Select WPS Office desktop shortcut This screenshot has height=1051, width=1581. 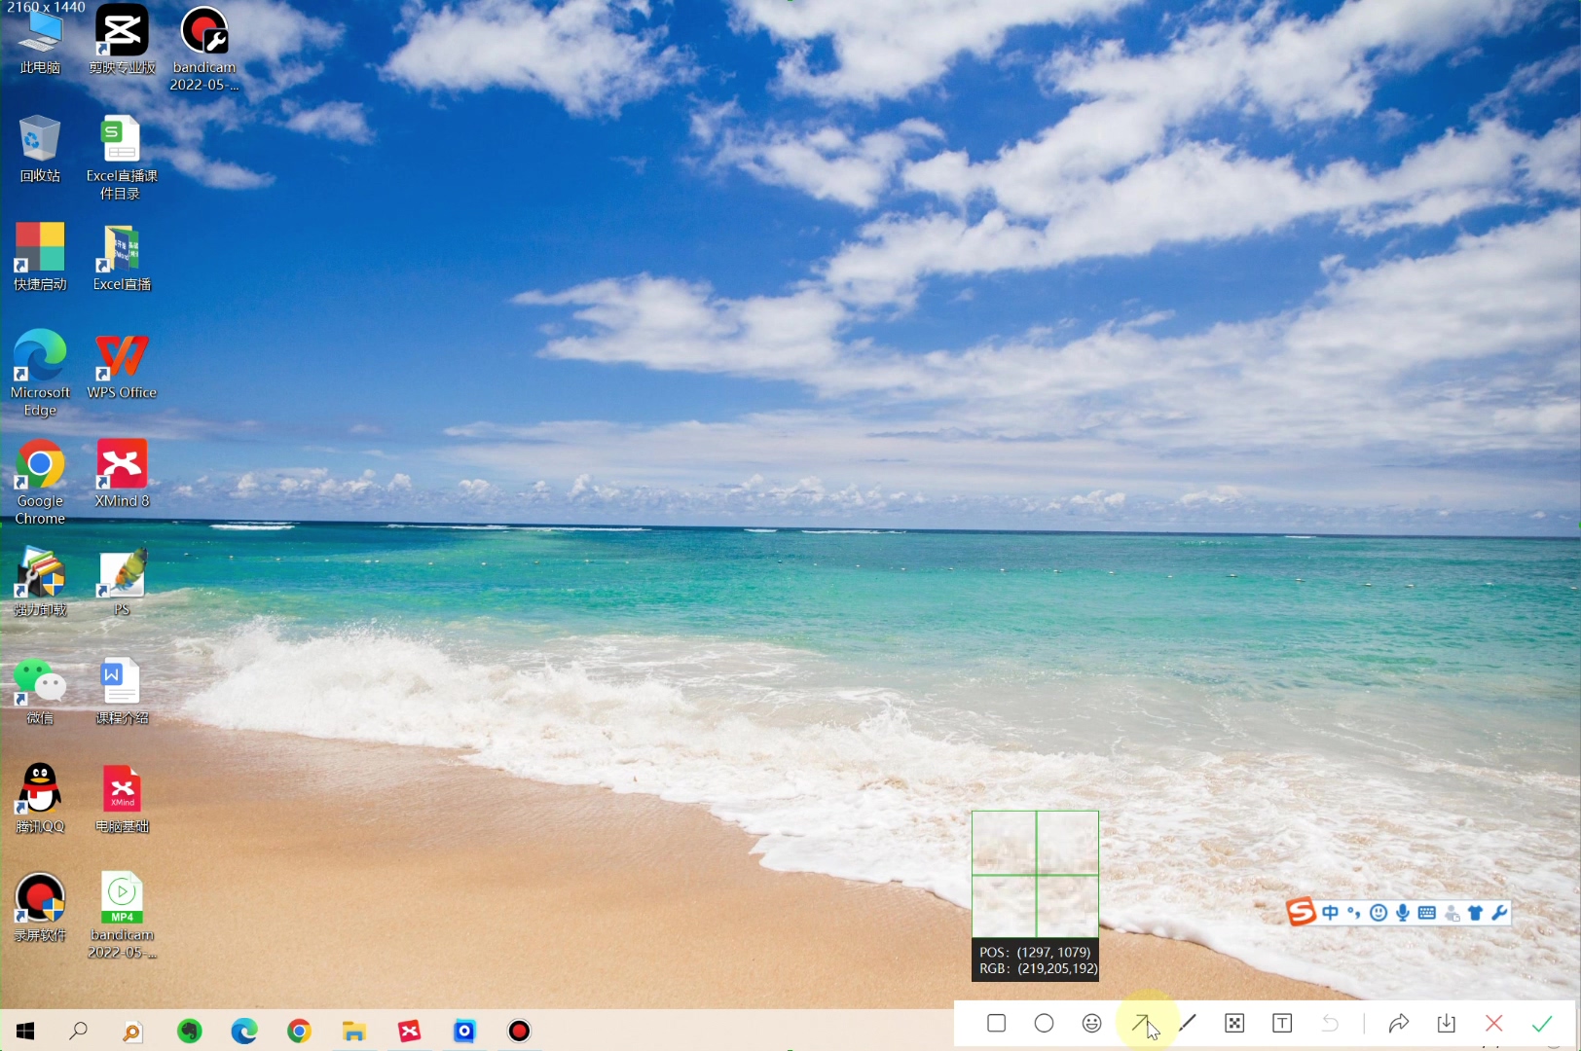[x=122, y=365]
